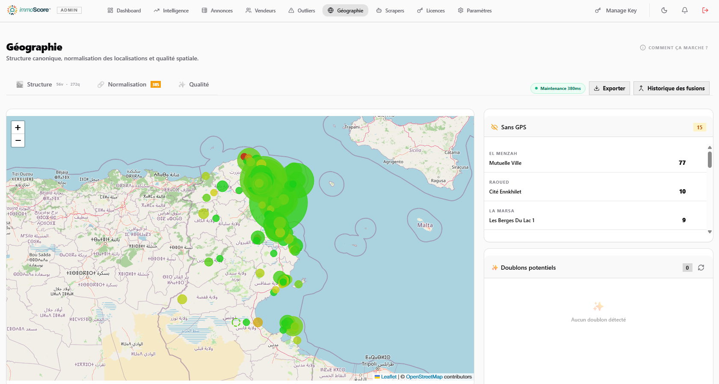This screenshot has height=384, width=719.
Task: Open notifications bell icon
Action: tap(685, 10)
